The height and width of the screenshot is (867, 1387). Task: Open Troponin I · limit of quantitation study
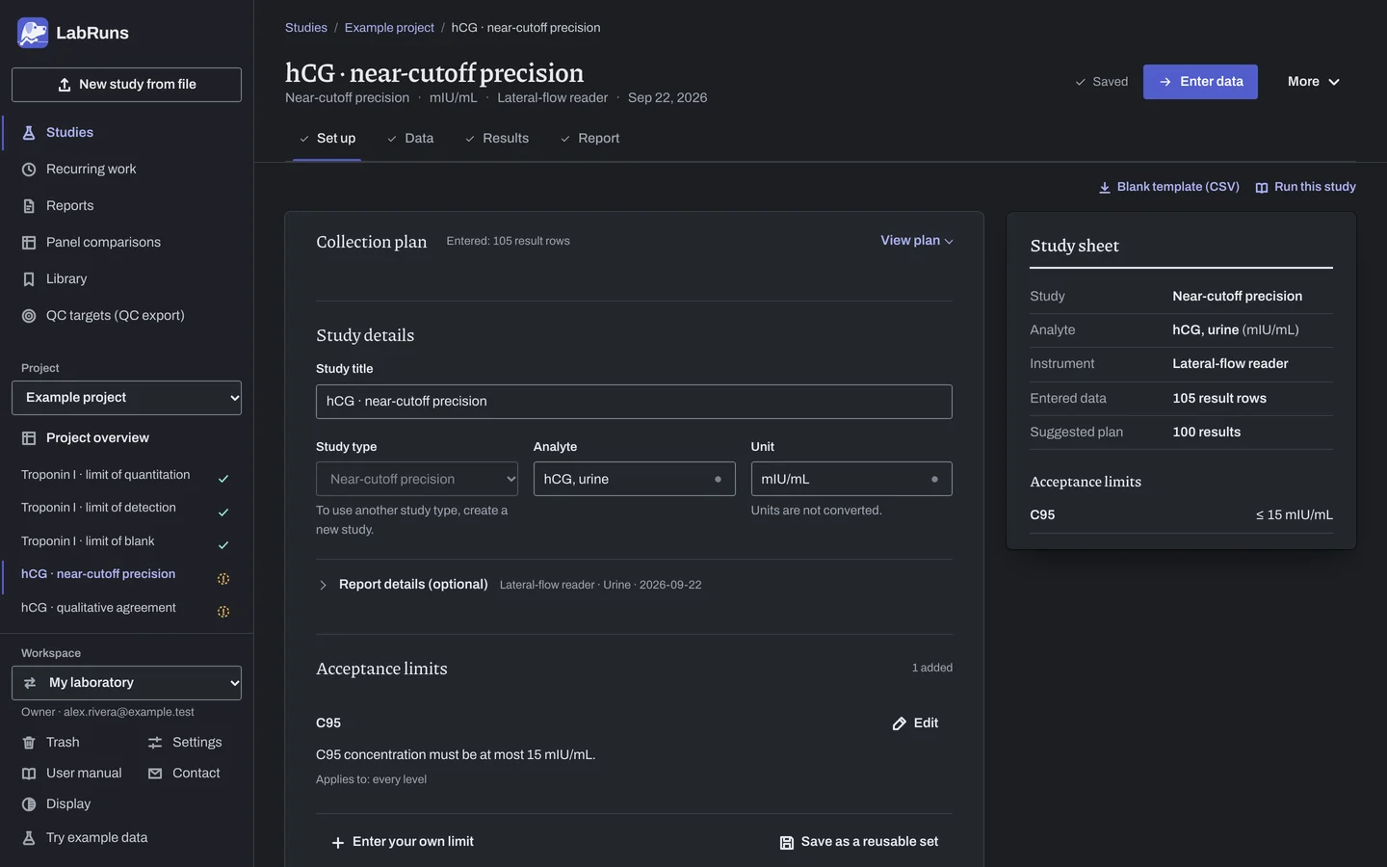[126, 476]
